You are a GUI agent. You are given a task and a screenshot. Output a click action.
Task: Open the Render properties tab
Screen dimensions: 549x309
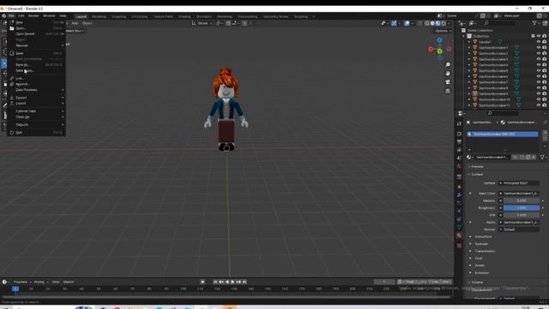[x=460, y=134]
